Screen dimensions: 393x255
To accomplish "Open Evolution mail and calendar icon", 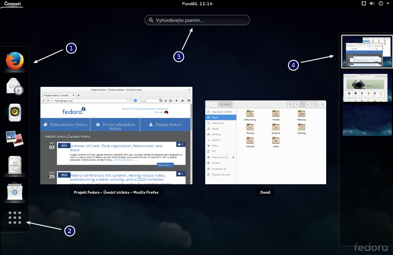I will coord(15,86).
